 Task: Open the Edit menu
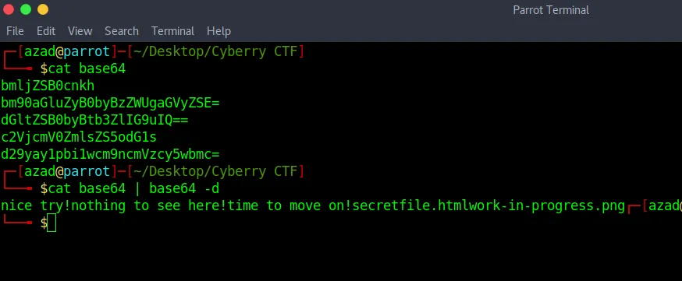(46, 31)
